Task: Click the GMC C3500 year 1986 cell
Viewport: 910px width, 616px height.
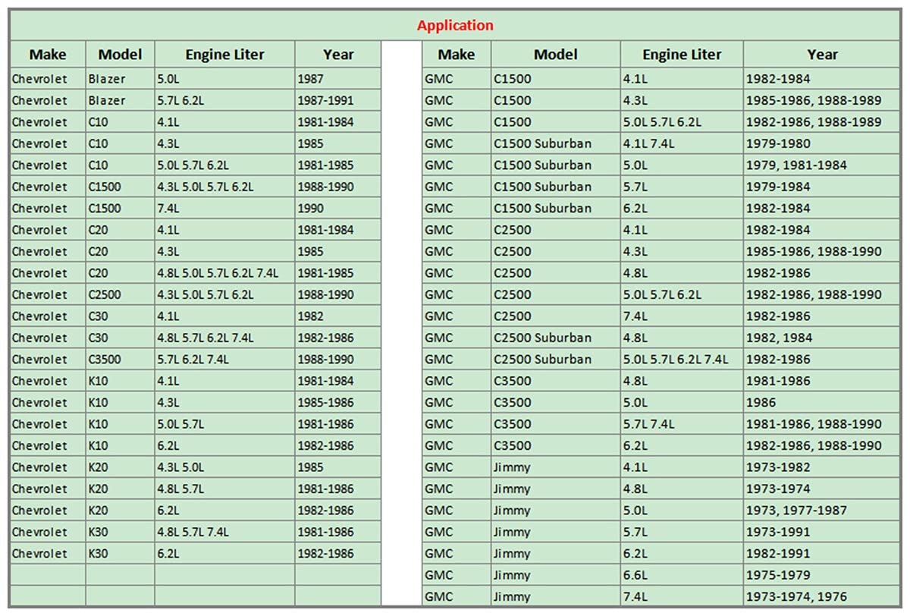Action: [822, 403]
